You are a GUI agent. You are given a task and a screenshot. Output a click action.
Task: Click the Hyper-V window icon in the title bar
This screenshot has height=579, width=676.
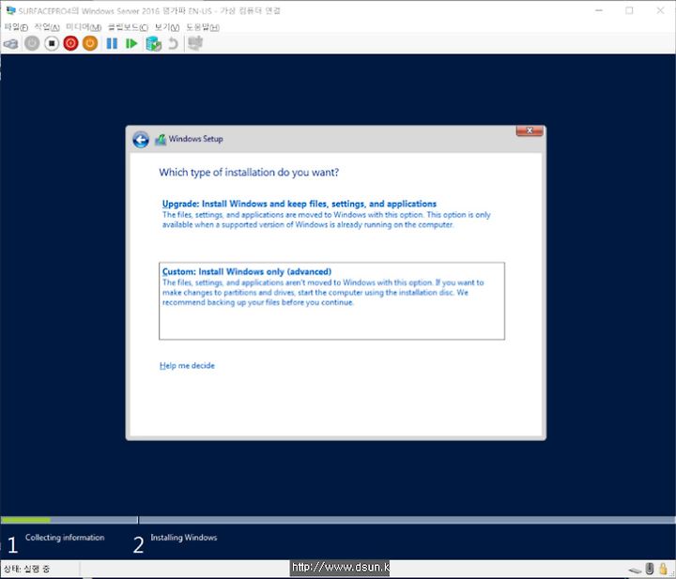click(x=10, y=10)
